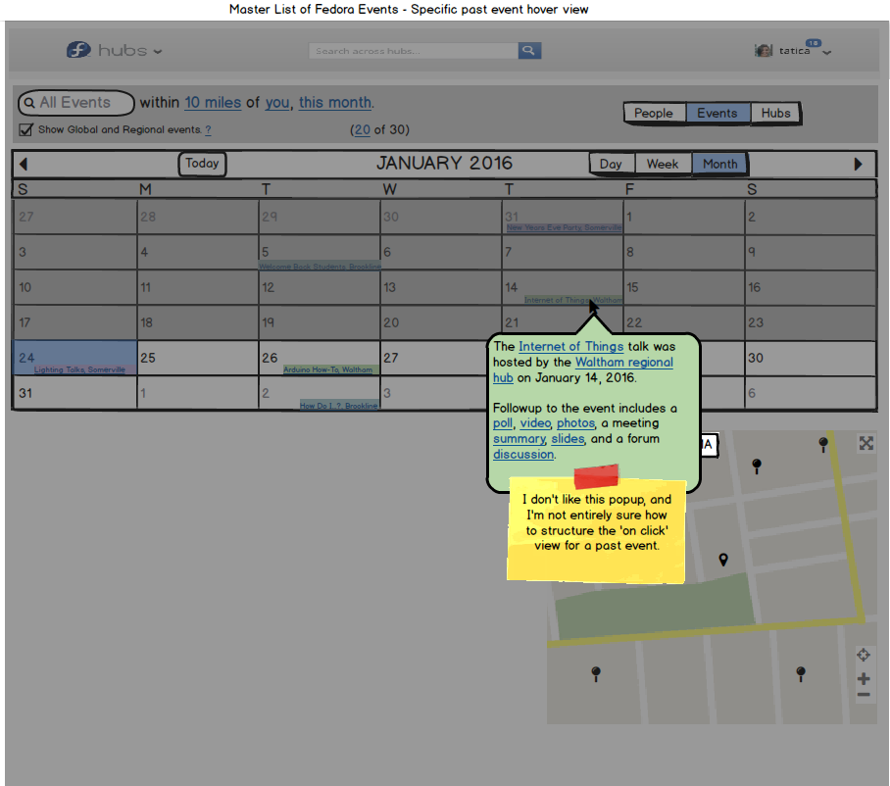Click the bottom-left map pin
This screenshot has width=890, height=786.
(595, 673)
